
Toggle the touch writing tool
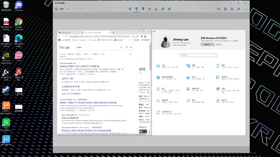130,9
